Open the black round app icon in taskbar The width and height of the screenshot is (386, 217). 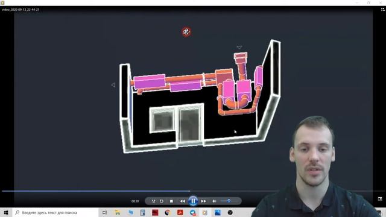[x=230, y=212]
